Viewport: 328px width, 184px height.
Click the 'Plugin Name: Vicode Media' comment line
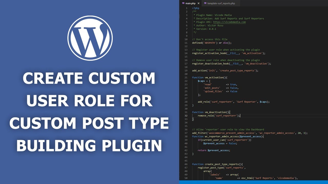213,15
